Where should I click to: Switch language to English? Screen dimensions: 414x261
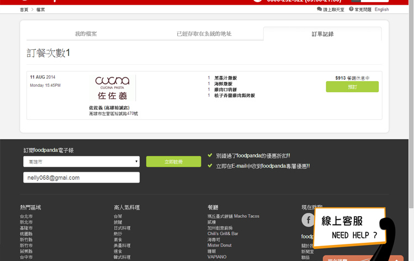point(381,9)
